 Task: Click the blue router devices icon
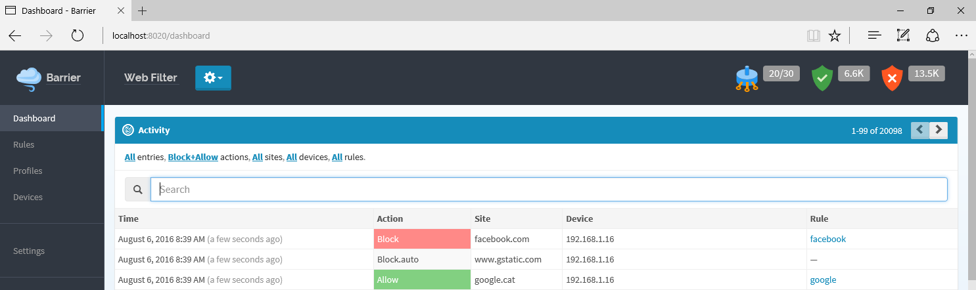pyautogui.click(x=747, y=79)
